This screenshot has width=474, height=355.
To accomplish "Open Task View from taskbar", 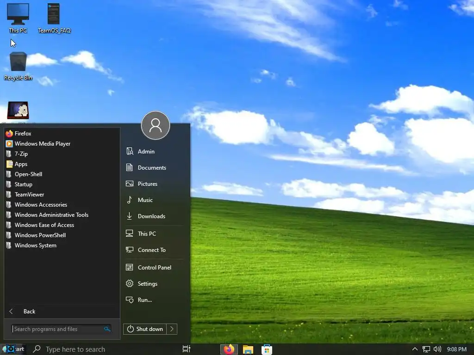I will (x=187, y=349).
